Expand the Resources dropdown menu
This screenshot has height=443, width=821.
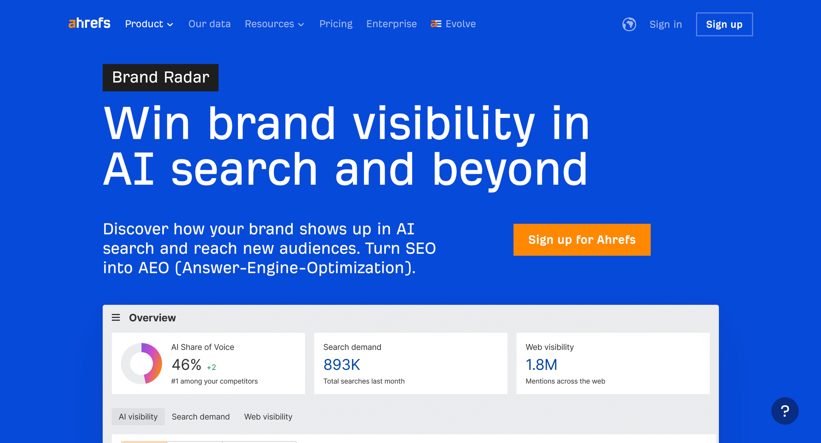click(x=274, y=24)
